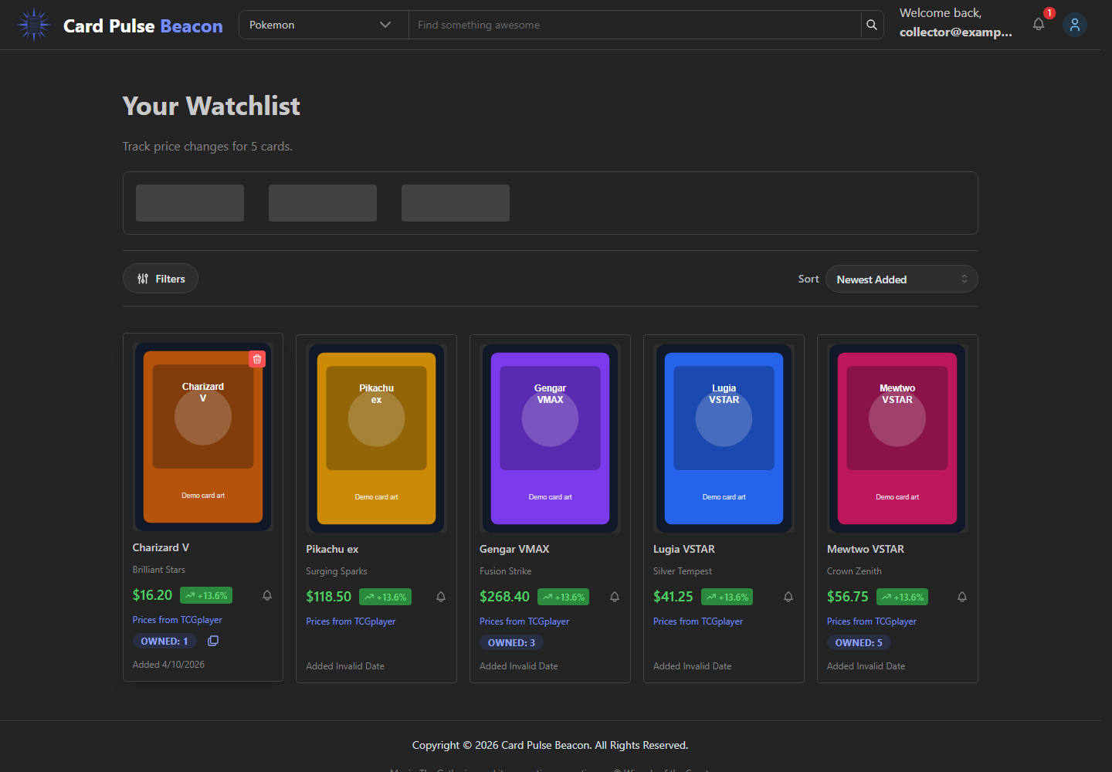Click the Pikachu ex card name
The image size is (1112, 772).
(332, 549)
